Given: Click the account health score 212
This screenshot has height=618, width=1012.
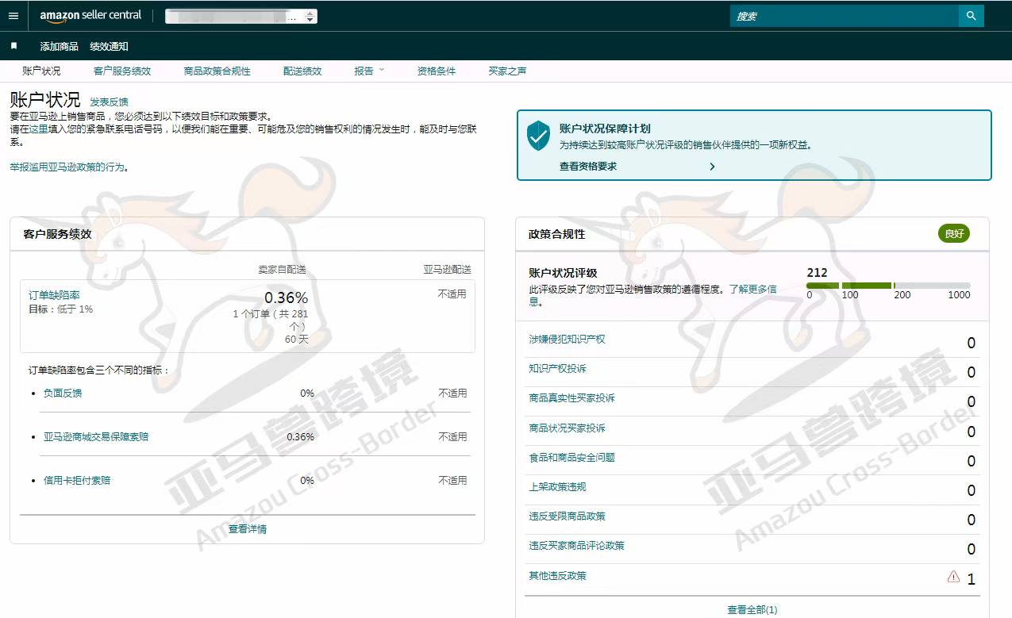Looking at the screenshot, I should (817, 273).
